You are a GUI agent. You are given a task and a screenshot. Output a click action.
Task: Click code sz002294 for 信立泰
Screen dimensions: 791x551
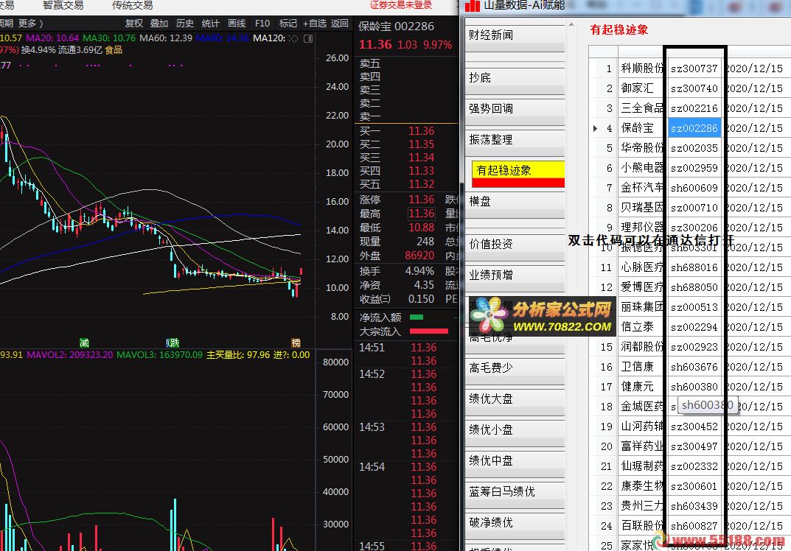[x=694, y=327]
